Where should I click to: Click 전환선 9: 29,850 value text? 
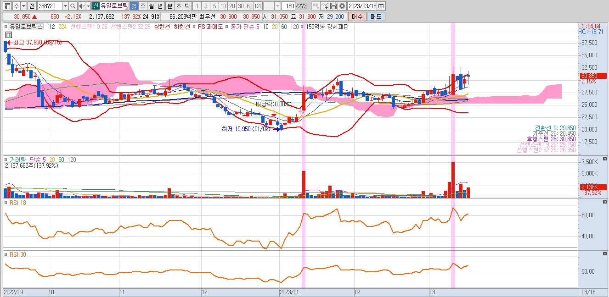coord(555,127)
